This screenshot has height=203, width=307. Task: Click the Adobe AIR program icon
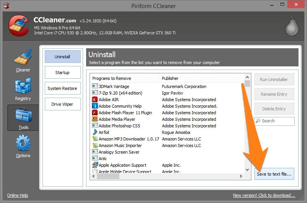coord(95,100)
